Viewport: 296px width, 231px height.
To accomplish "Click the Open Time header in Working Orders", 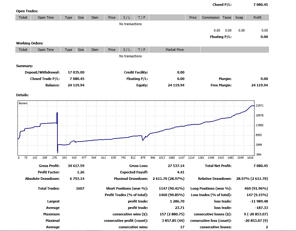I will tap(46, 50).
